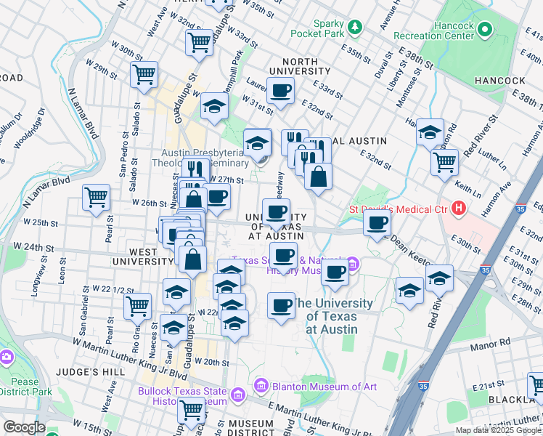The width and height of the screenshot is (543, 436).
Task: Open the Map data ©2025 Google attribution
Action: [498, 430]
